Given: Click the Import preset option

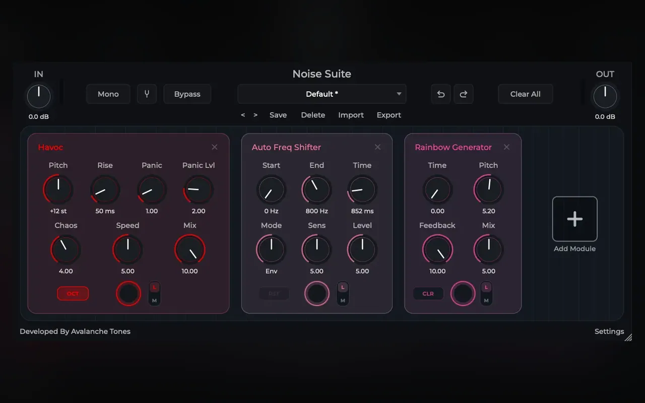Looking at the screenshot, I should (x=351, y=115).
